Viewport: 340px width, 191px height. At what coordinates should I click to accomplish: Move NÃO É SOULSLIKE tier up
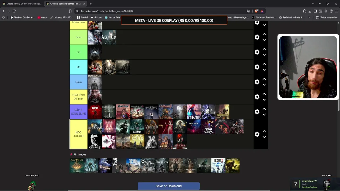pyautogui.click(x=264, y=109)
